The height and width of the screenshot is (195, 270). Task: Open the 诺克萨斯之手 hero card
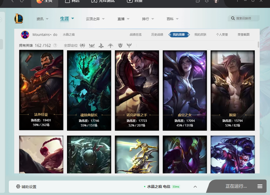[137, 90]
